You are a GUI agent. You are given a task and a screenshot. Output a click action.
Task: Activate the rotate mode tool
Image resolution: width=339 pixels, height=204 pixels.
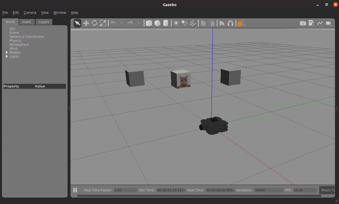click(x=94, y=23)
